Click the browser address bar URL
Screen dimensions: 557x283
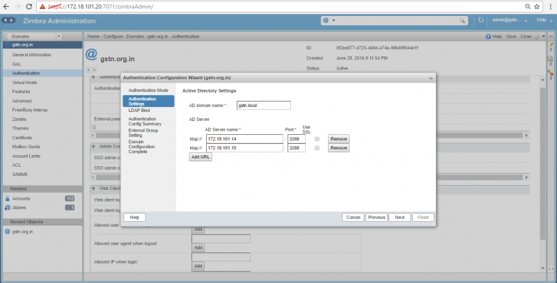[x=101, y=6]
